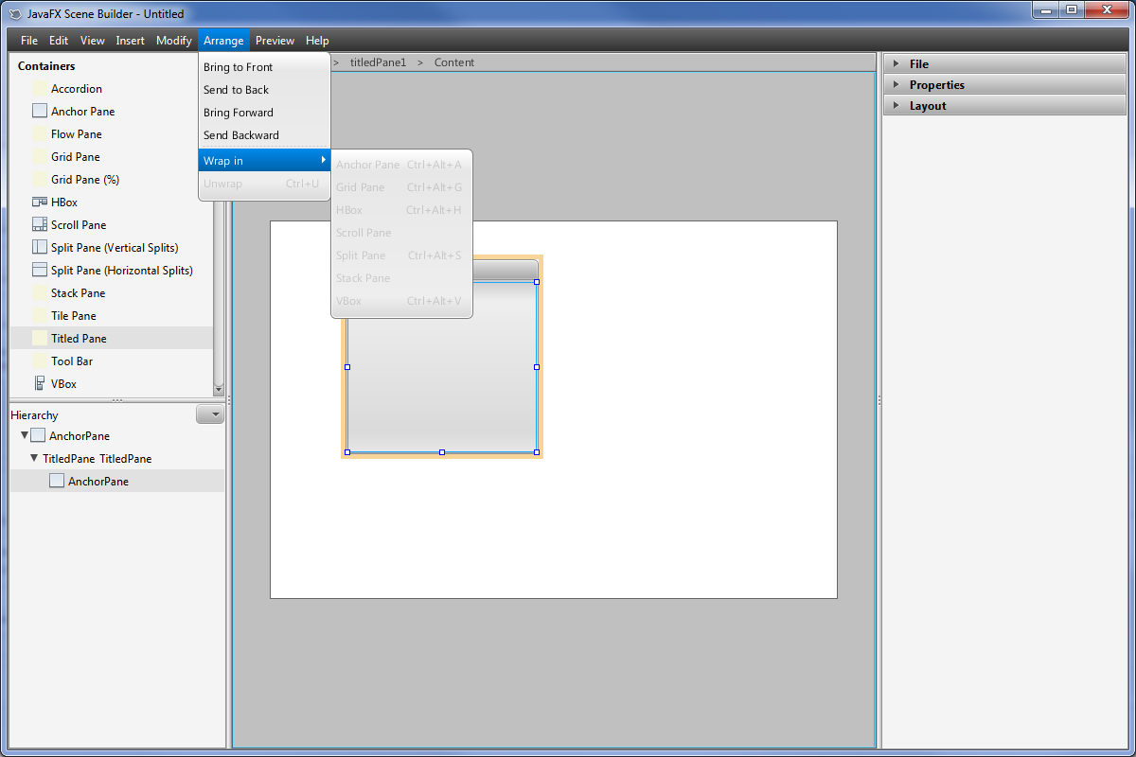
Task: Open the Preview menu
Action: pyautogui.click(x=275, y=41)
